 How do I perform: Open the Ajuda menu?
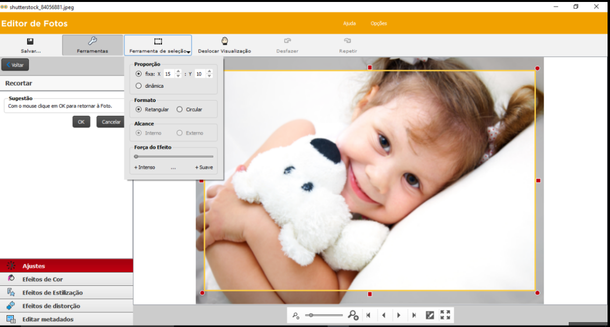point(349,24)
